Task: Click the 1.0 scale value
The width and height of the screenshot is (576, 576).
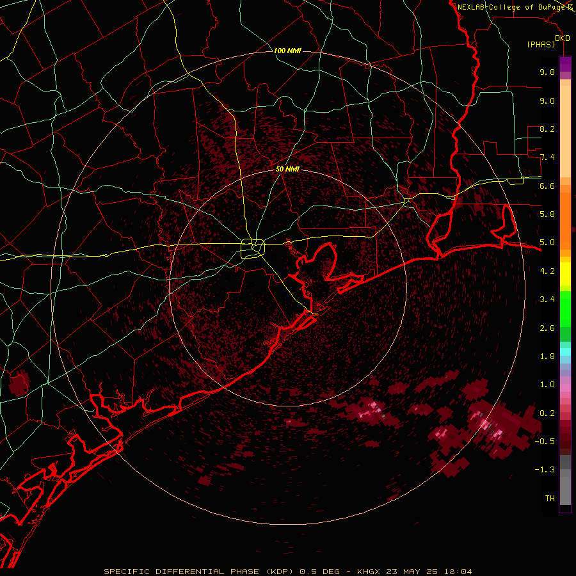Action: tap(547, 385)
